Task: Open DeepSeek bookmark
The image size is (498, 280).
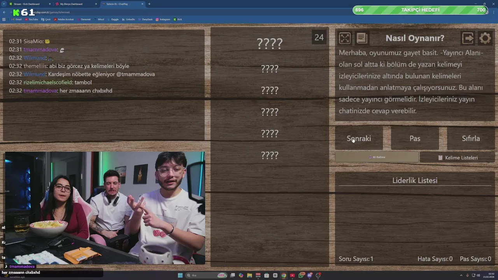Action: tap(145, 19)
